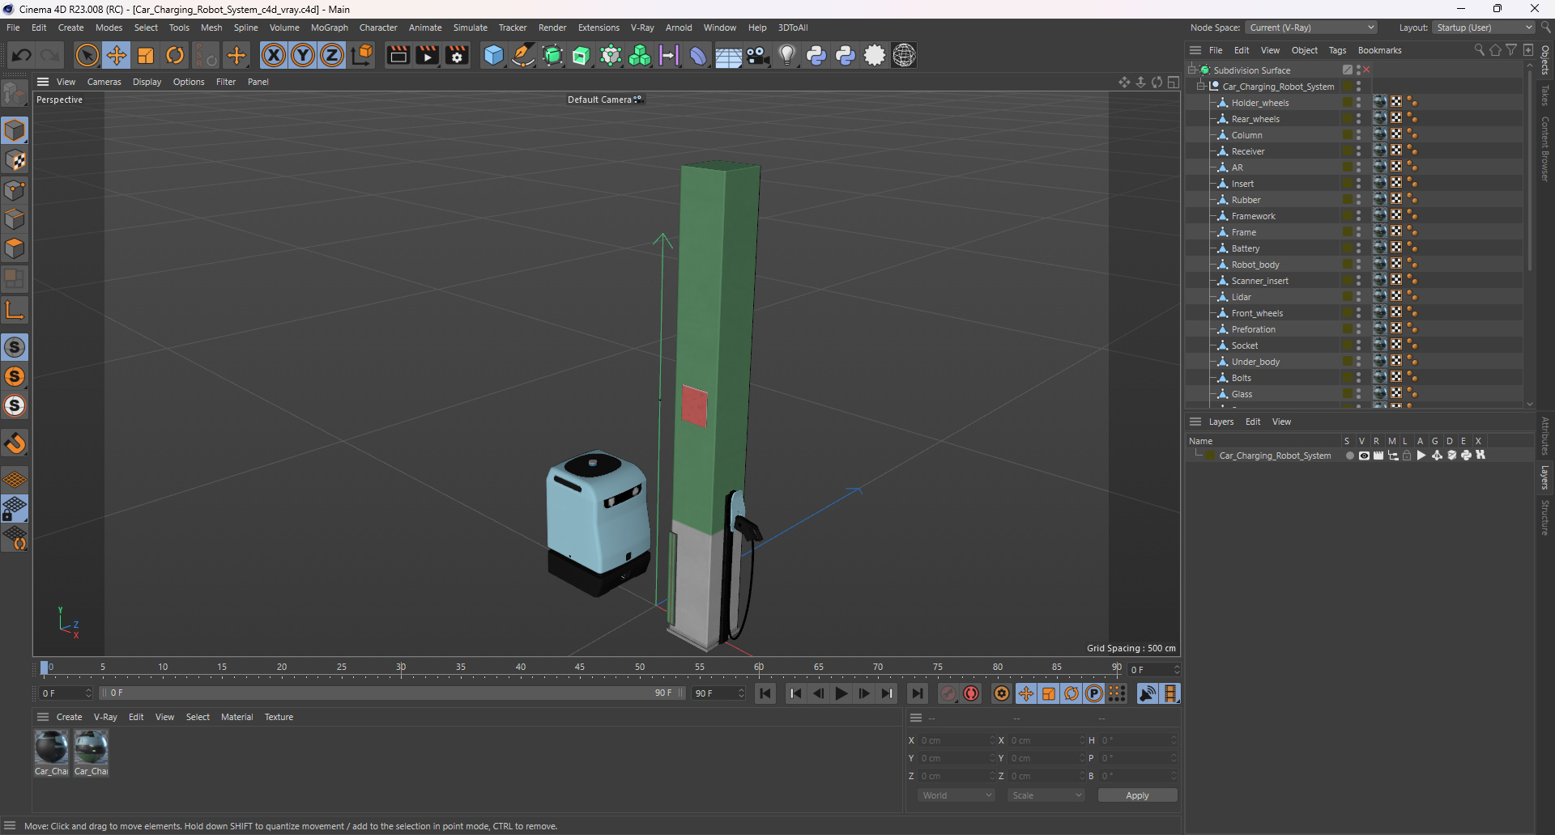Open the Material manager hamburger menu
1555x835 pixels.
pyautogui.click(x=43, y=717)
